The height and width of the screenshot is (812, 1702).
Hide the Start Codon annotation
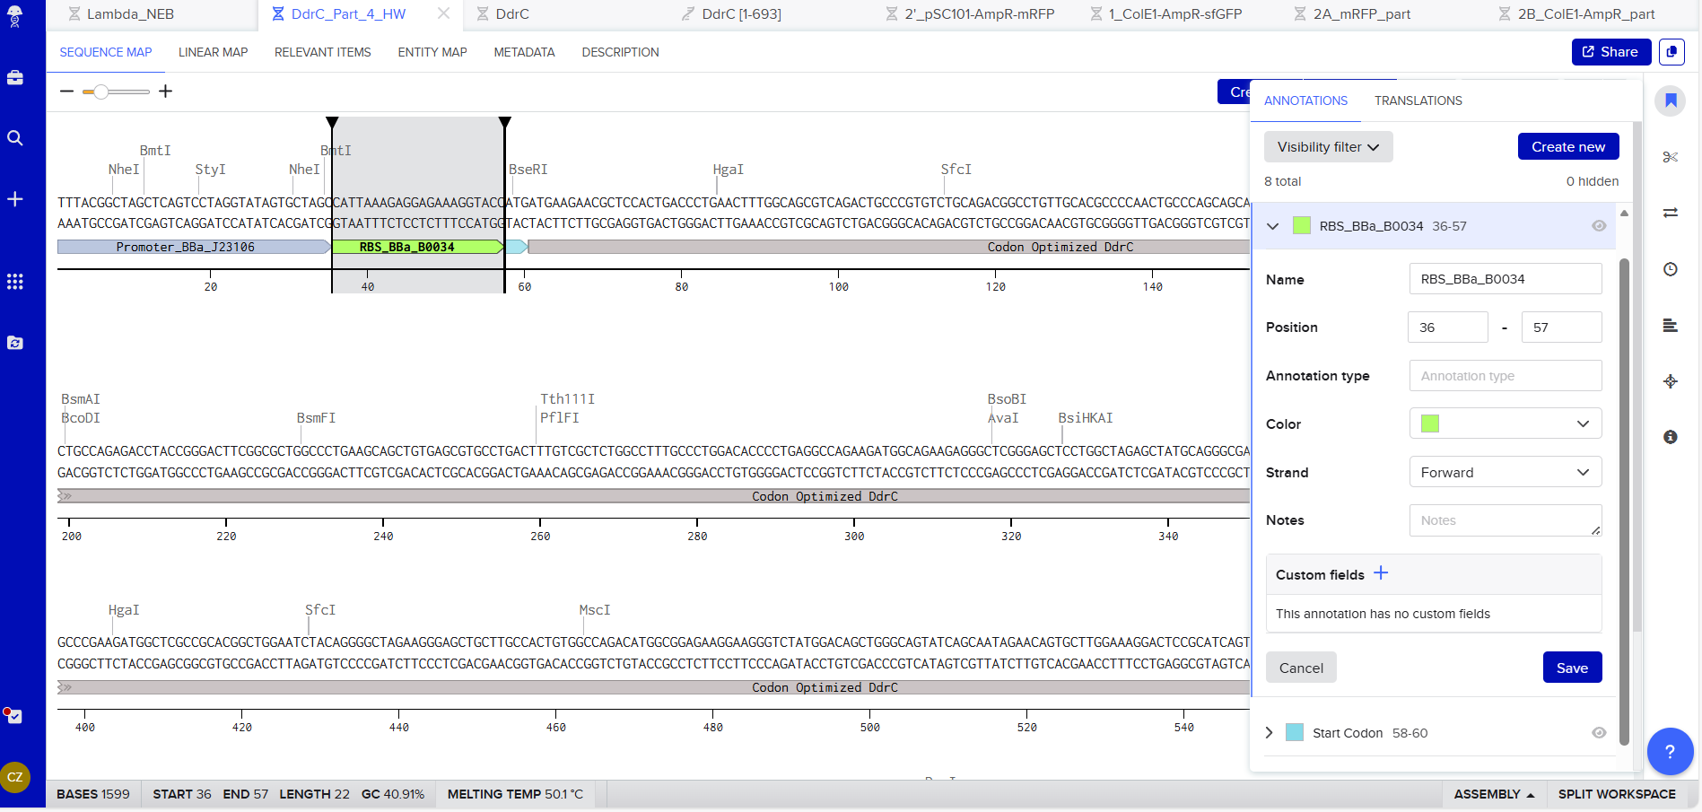point(1598,733)
